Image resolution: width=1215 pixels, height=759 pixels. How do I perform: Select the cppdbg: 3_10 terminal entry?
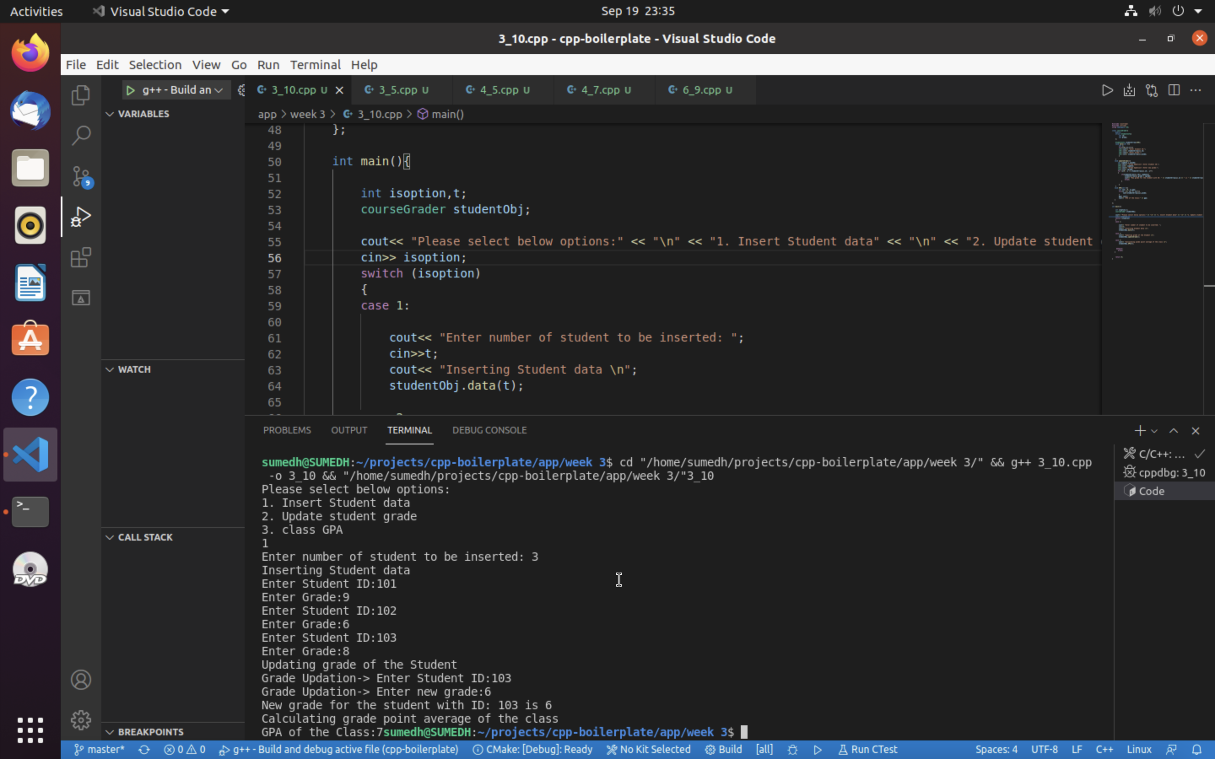point(1164,472)
